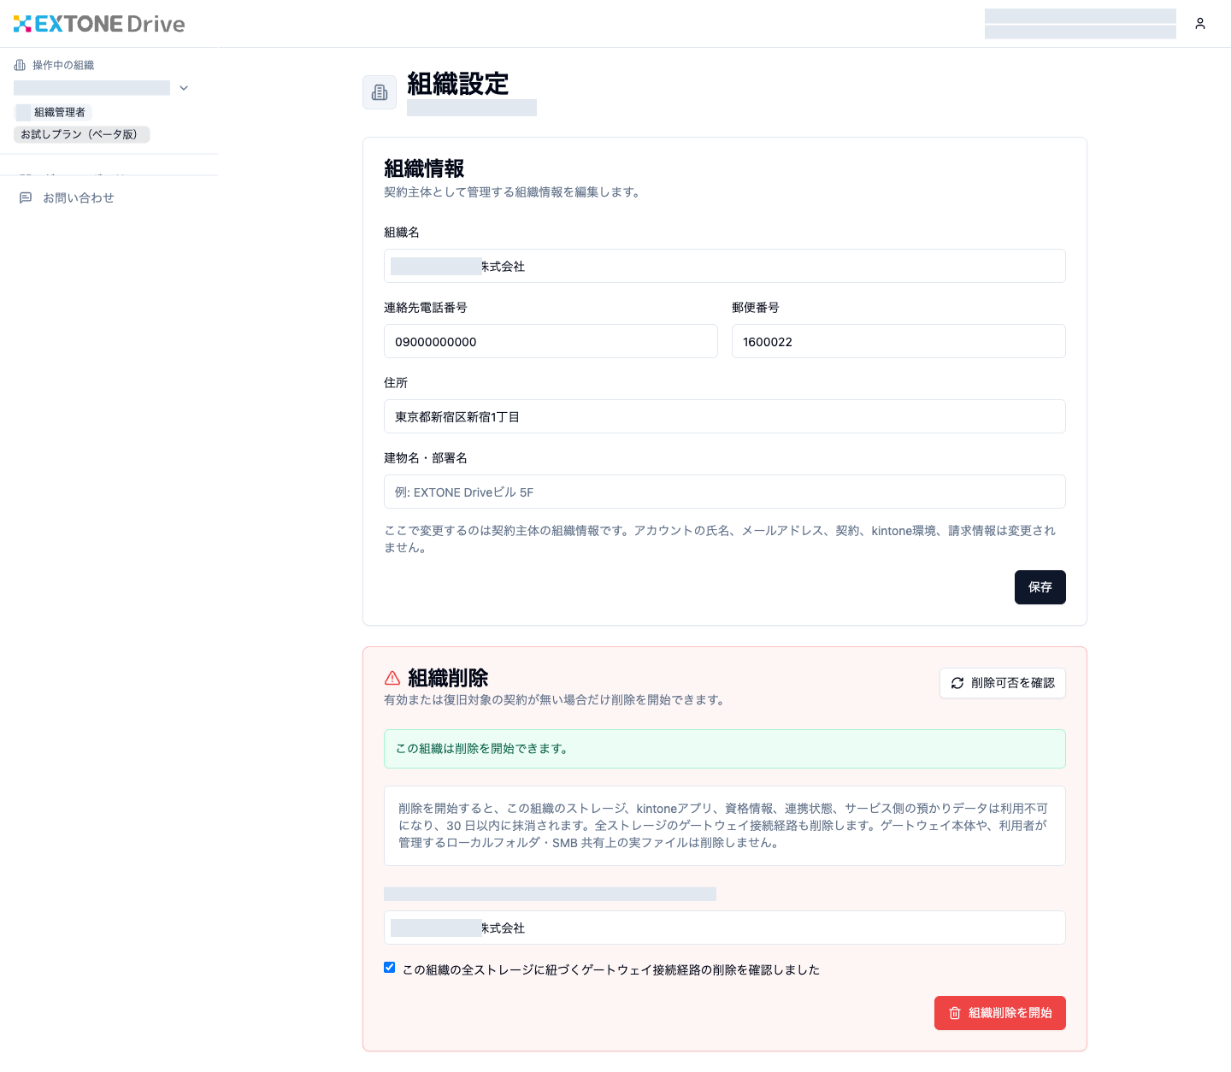Click the red warning triangle icon
The width and height of the screenshot is (1231, 1072).
pos(392,678)
